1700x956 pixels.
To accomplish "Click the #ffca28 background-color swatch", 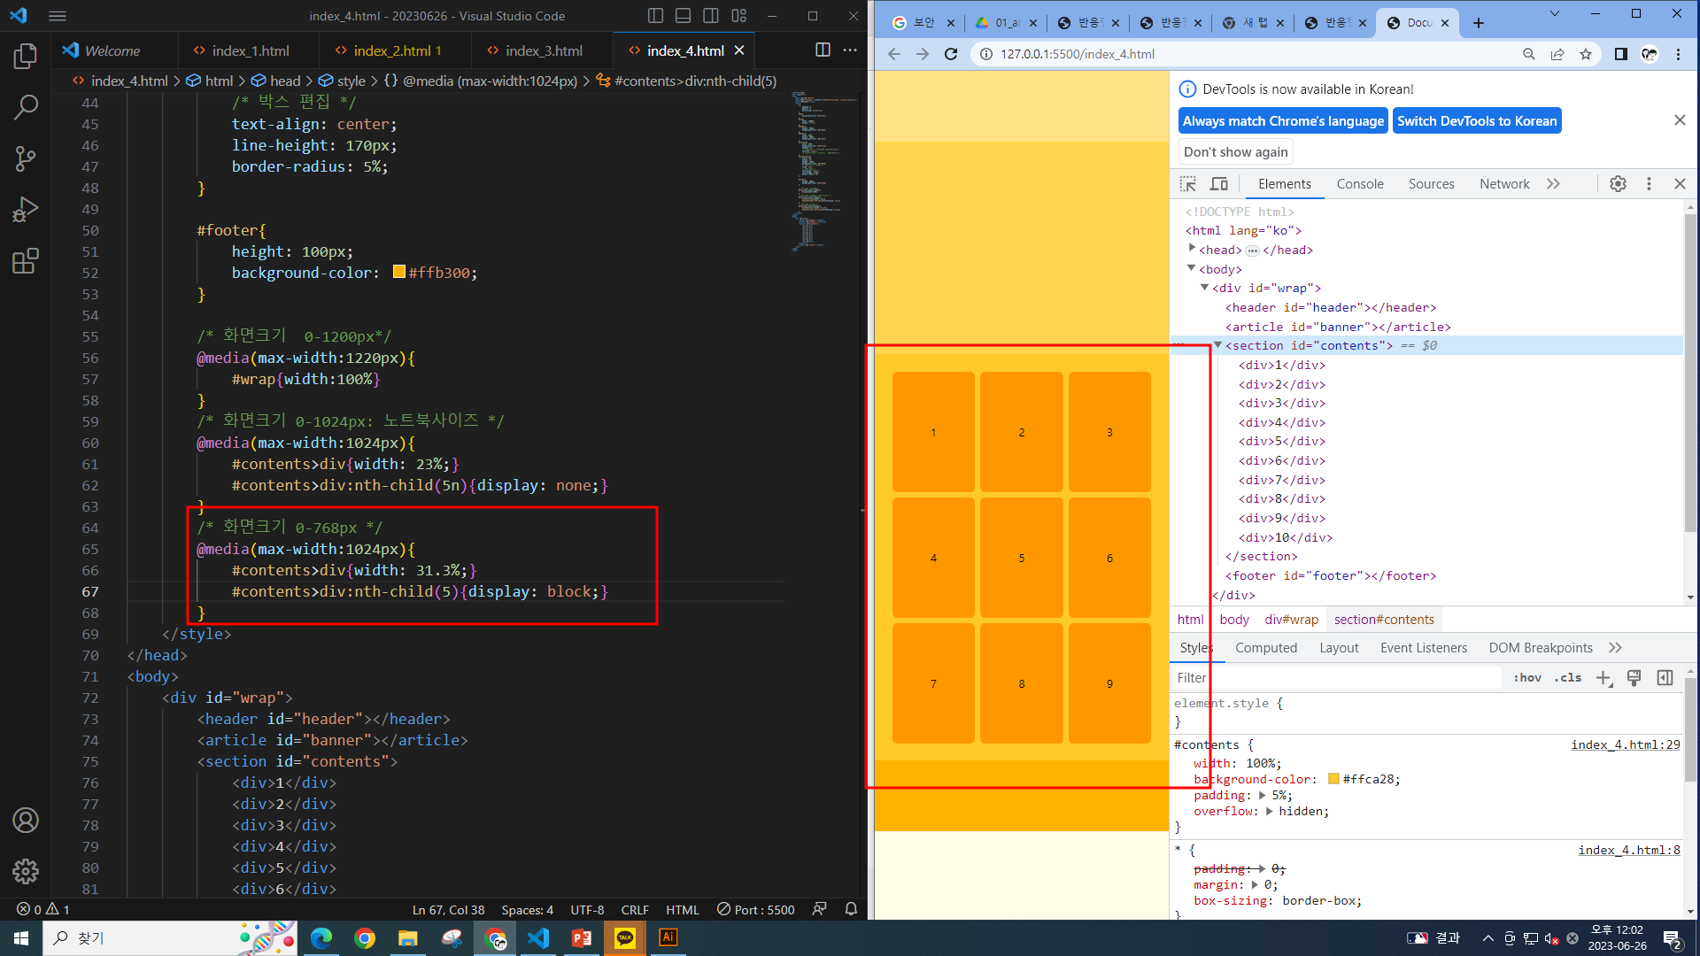I will point(1333,780).
